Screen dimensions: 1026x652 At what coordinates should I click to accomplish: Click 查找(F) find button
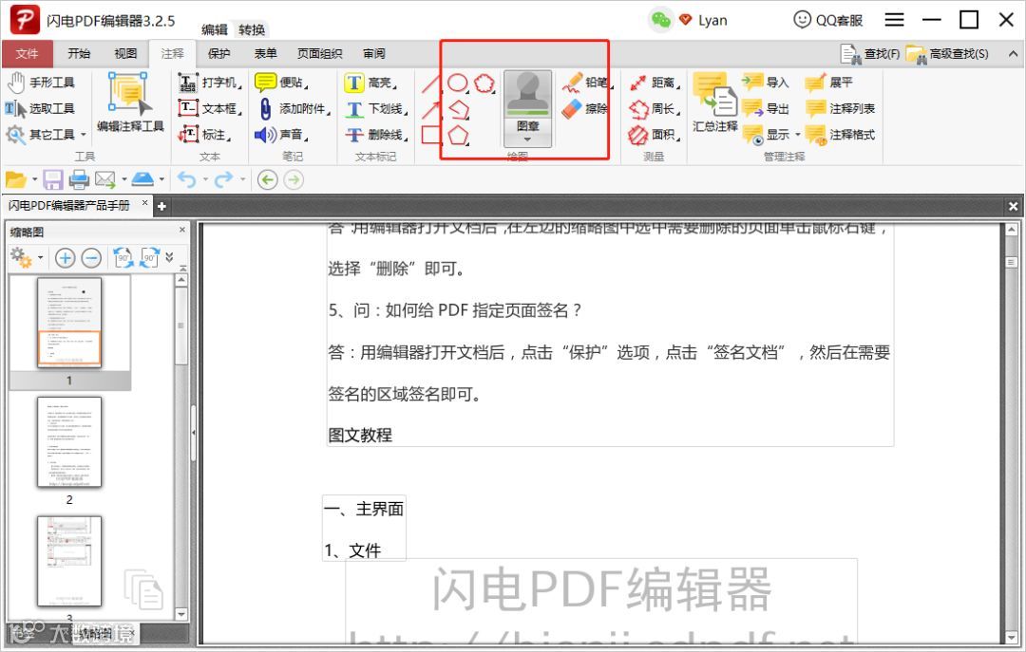[869, 54]
